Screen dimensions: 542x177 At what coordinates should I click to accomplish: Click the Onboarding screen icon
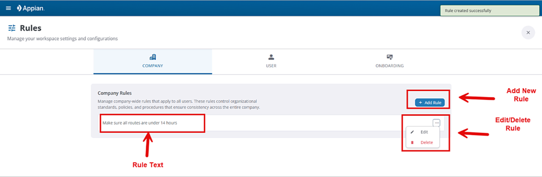point(390,57)
